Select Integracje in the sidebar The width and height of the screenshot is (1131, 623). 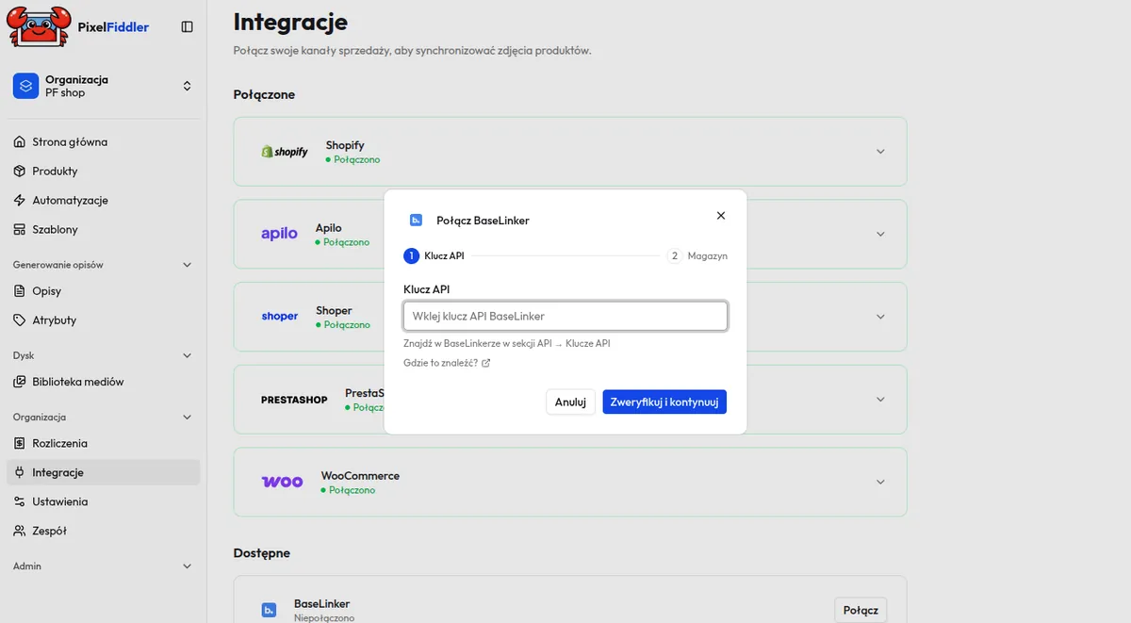[104, 472]
